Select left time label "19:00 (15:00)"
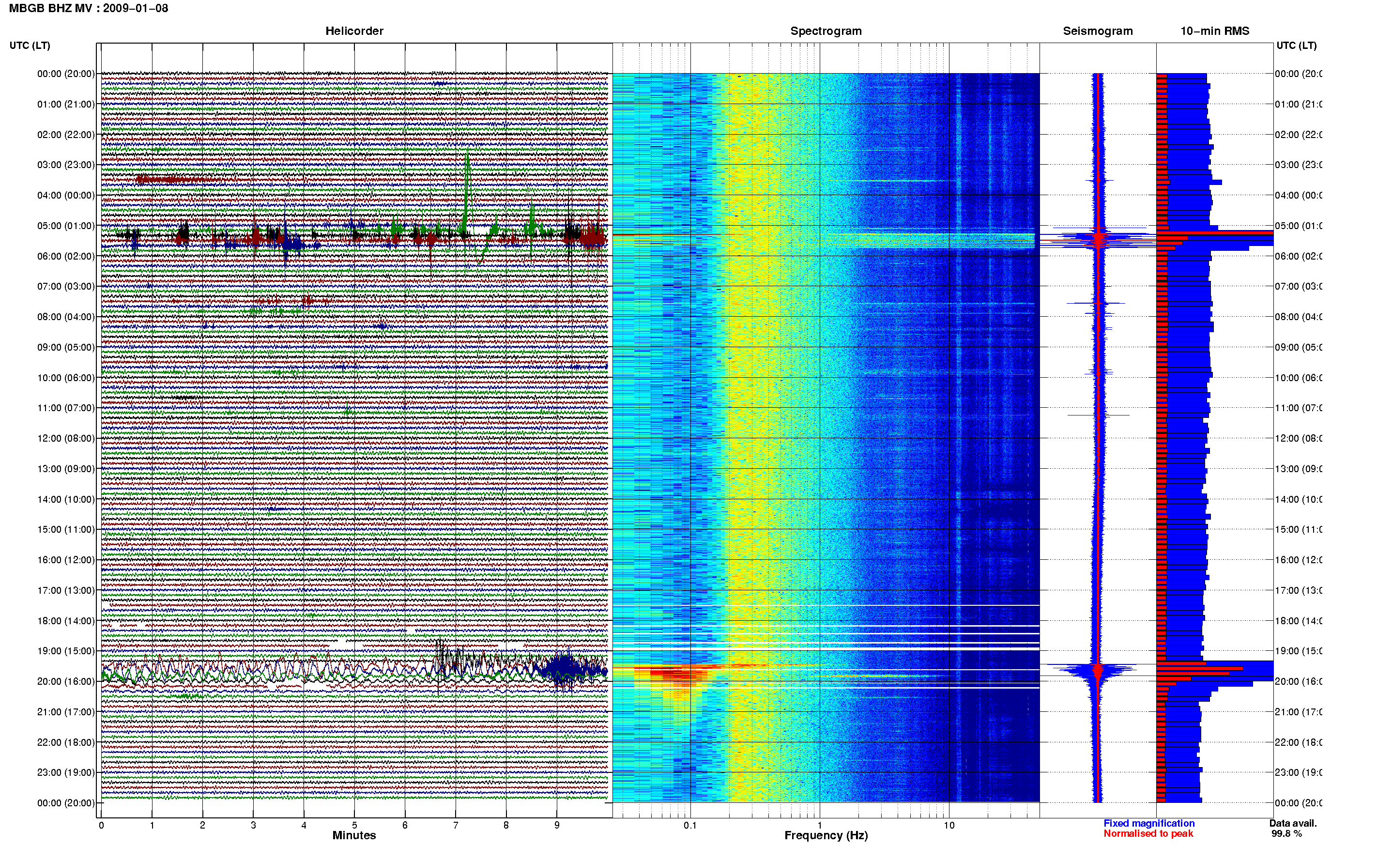Viewport: 1377px width, 861px height. click(66, 651)
